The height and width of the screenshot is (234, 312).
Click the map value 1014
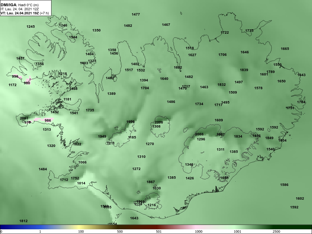click(x=81, y=183)
